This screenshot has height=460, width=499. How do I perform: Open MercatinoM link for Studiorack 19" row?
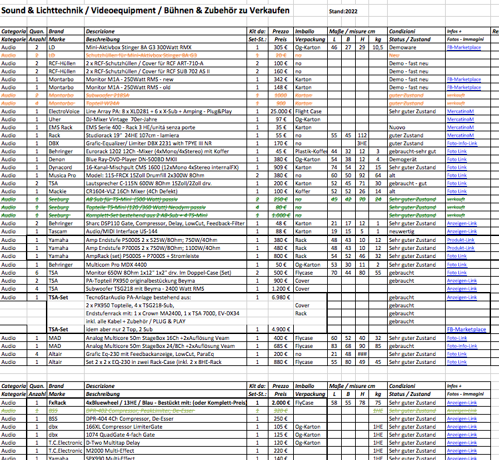coord(460,135)
